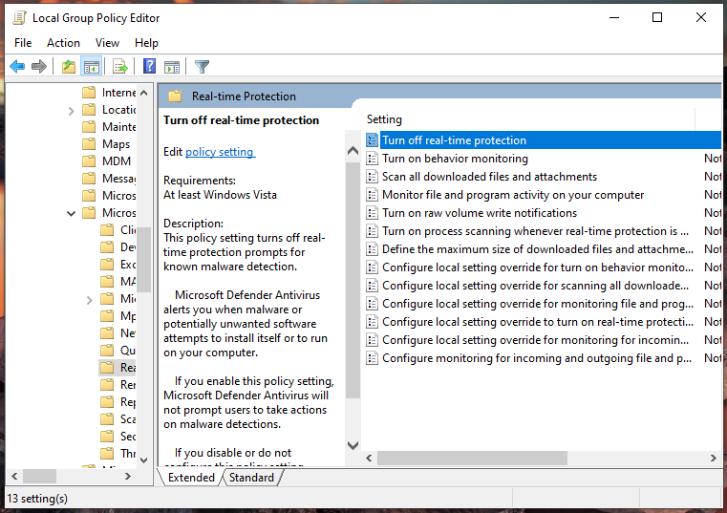Select 'Scan all downloaded files and attachments'
This screenshot has width=727, height=513.
pyautogui.click(x=489, y=177)
